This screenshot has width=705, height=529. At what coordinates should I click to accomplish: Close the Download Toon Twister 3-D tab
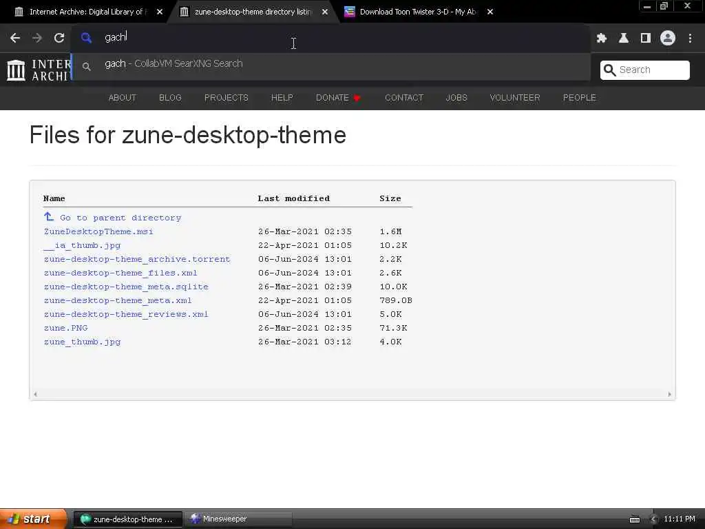pos(490,12)
